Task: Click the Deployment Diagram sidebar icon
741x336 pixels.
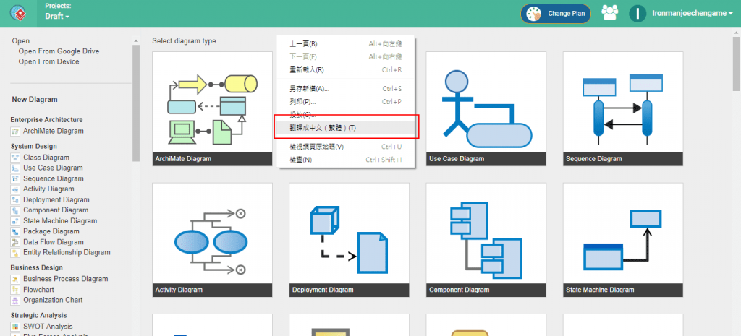Action: coord(15,200)
